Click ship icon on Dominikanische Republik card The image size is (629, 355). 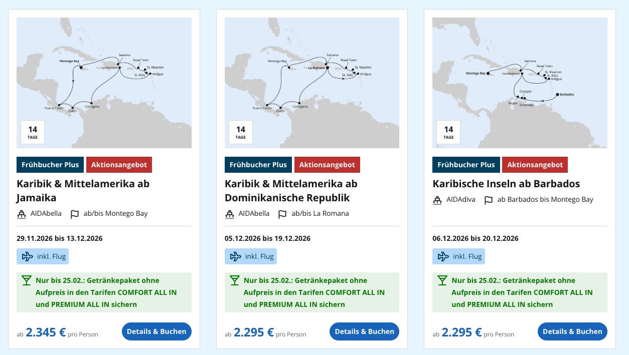click(x=230, y=214)
